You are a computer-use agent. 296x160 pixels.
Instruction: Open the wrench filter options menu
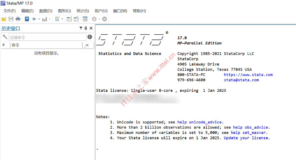[5, 37]
